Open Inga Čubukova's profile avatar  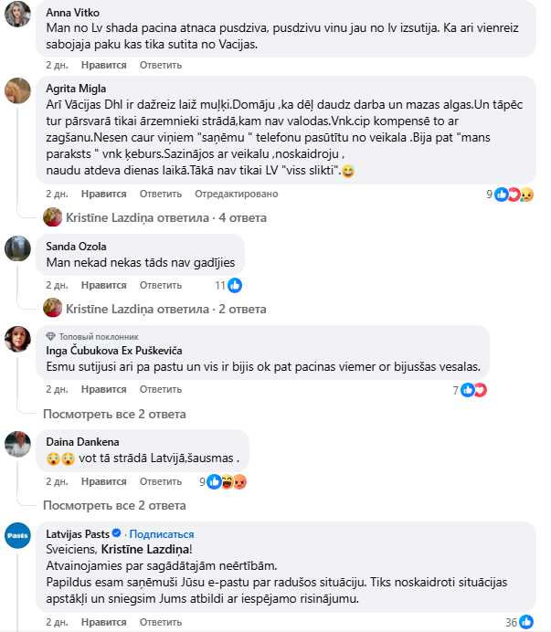(x=18, y=340)
